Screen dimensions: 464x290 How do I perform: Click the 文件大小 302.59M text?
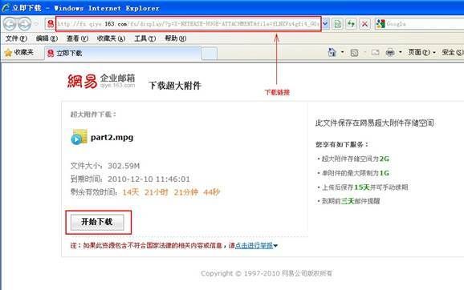(105, 166)
